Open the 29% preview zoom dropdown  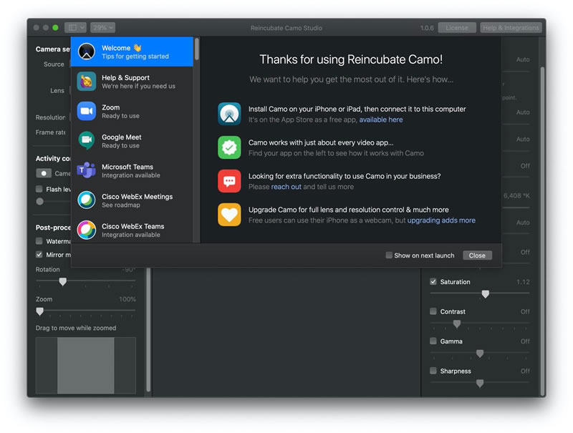[x=102, y=27]
